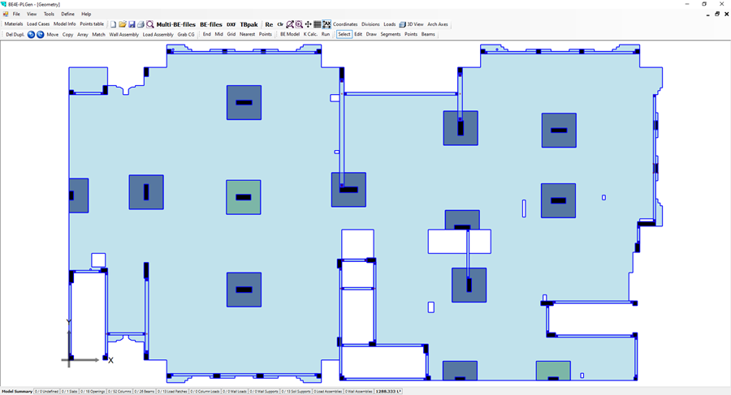
Task: Enable Mid snap option
Action: click(x=218, y=35)
